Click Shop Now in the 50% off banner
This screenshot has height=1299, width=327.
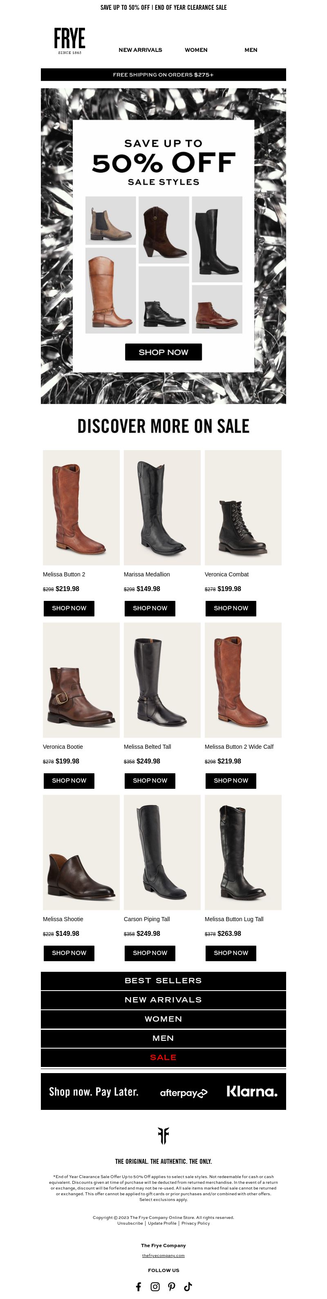click(x=163, y=352)
